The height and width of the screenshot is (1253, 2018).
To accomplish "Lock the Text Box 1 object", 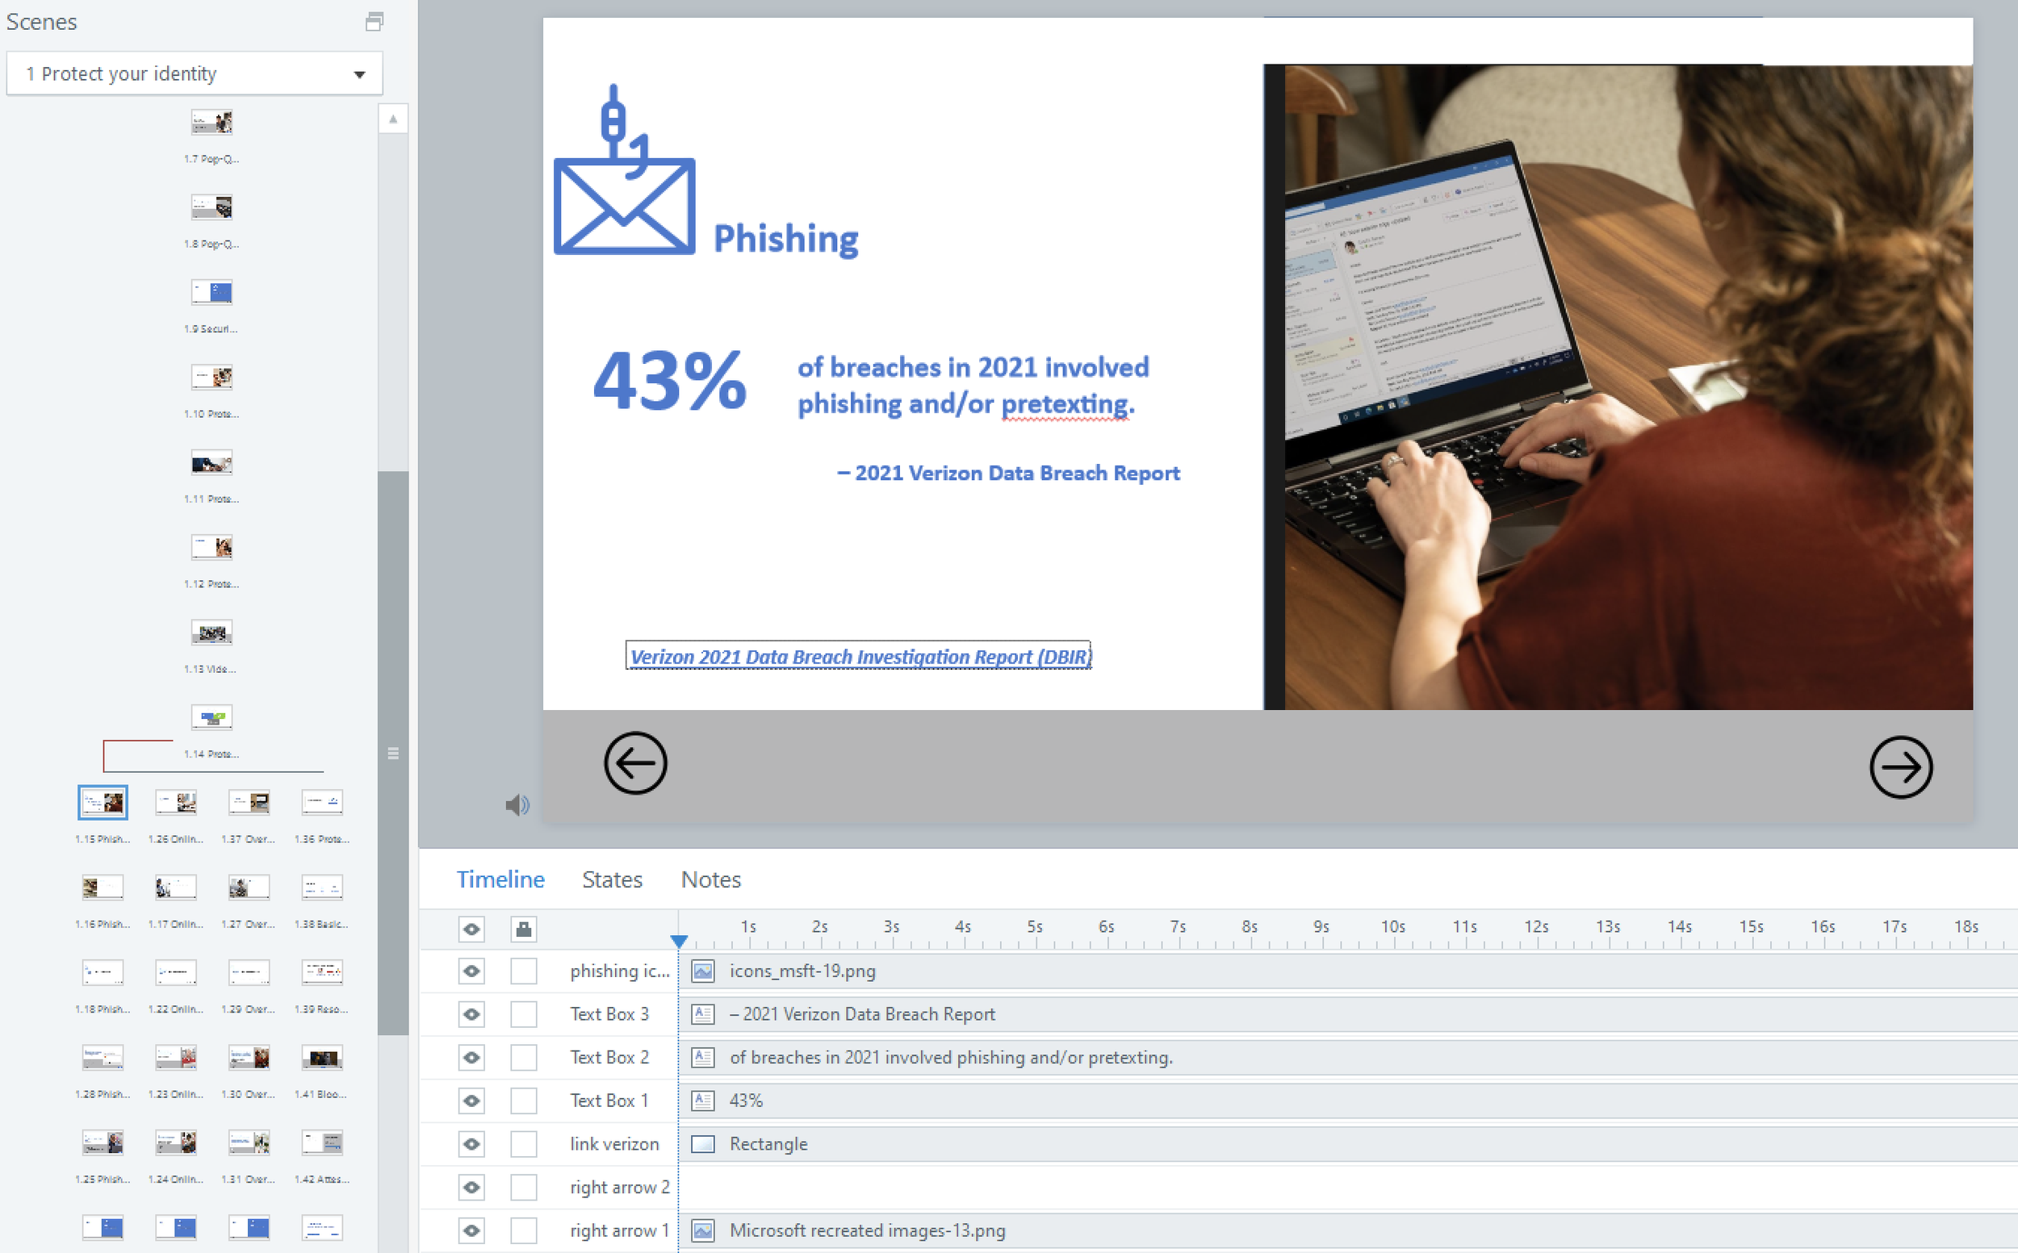I will coord(523,1101).
